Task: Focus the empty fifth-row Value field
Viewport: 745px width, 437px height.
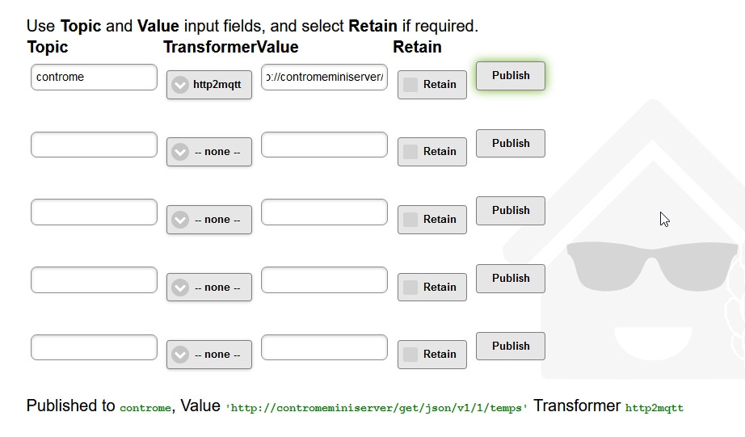Action: 324,347
